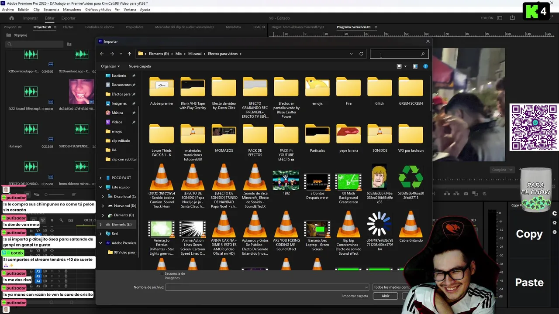Open the Fire folder
This screenshot has width=559, height=314.
[x=349, y=92]
